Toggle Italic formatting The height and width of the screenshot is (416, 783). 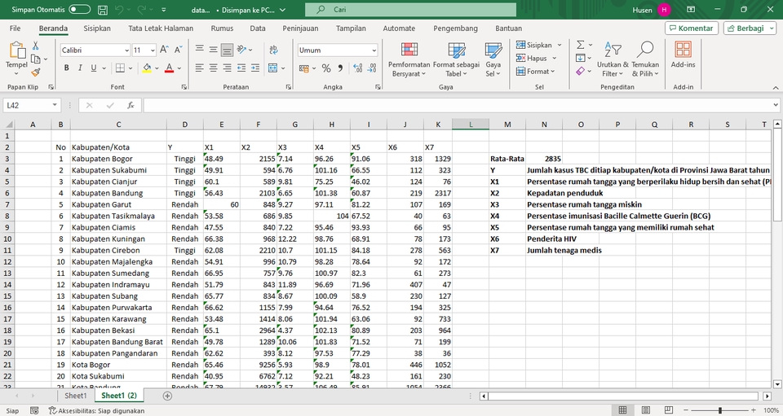[80, 68]
